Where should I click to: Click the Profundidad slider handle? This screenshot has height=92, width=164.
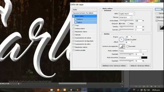125,21
